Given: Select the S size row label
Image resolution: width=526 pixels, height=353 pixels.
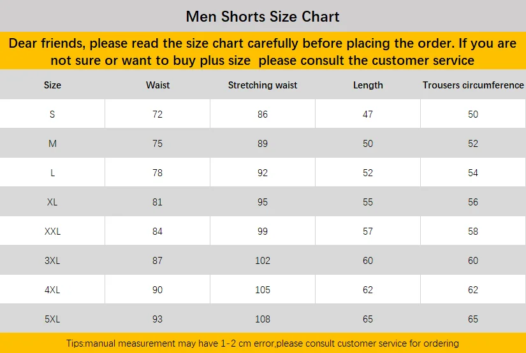Looking at the screenshot, I should [x=52, y=114].
